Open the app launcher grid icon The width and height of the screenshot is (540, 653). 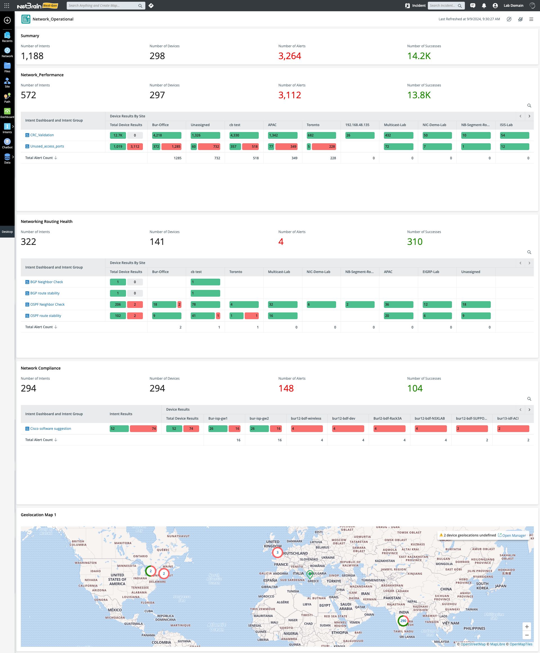(7, 5)
